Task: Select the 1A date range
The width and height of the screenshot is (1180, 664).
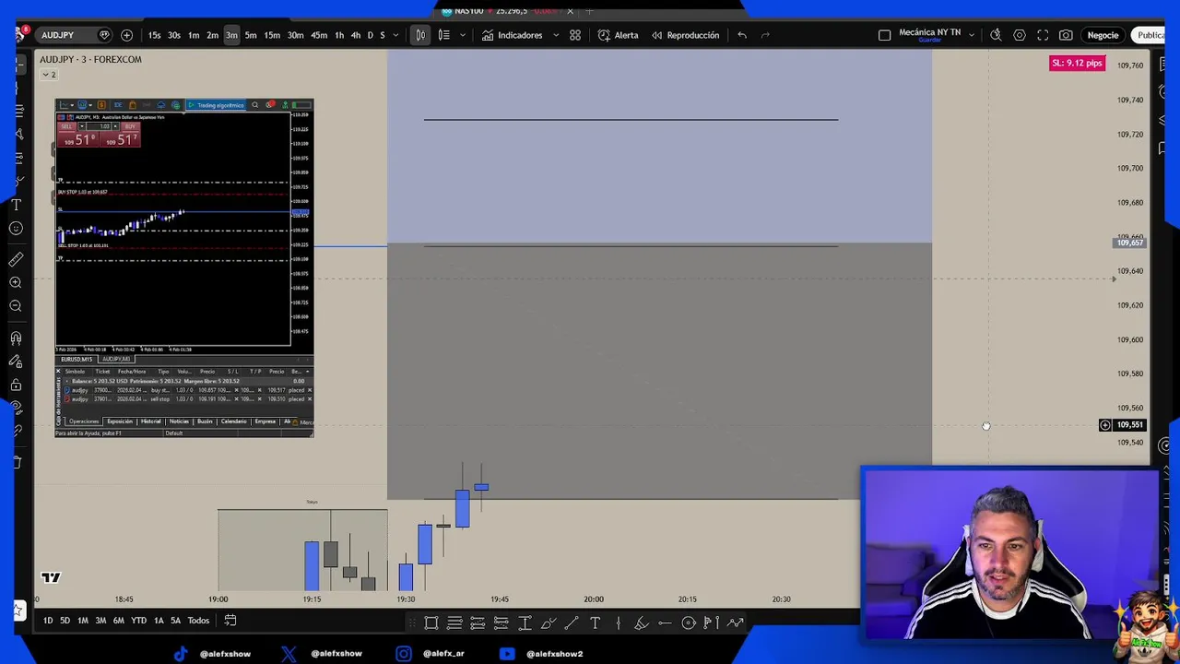Action: coord(159,621)
